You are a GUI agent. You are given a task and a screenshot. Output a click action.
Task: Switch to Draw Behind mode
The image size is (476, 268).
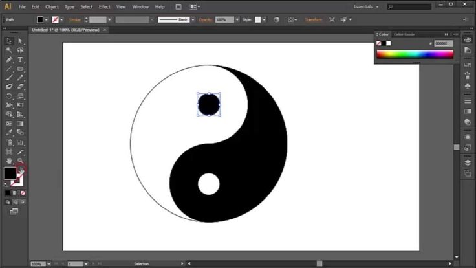coord(15,202)
